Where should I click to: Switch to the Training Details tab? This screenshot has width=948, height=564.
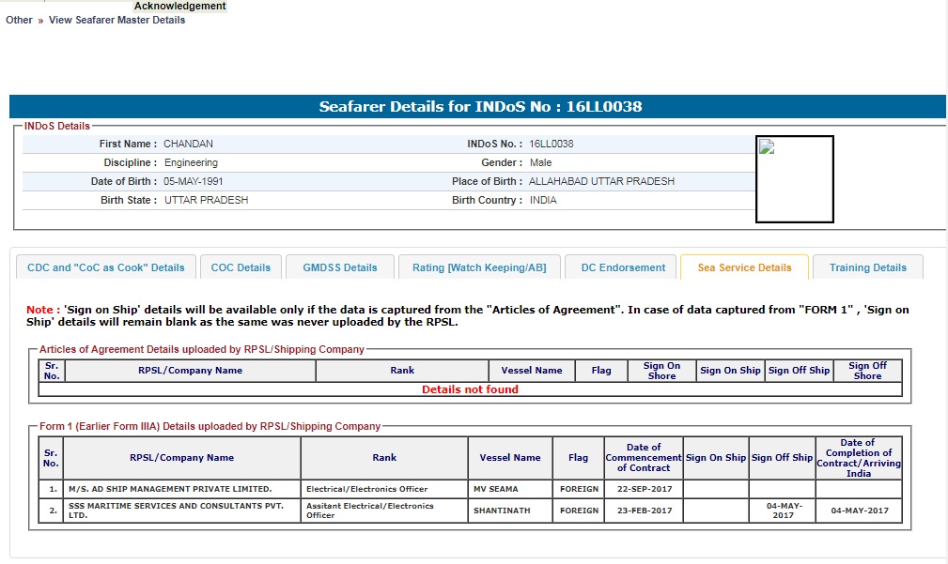click(867, 267)
